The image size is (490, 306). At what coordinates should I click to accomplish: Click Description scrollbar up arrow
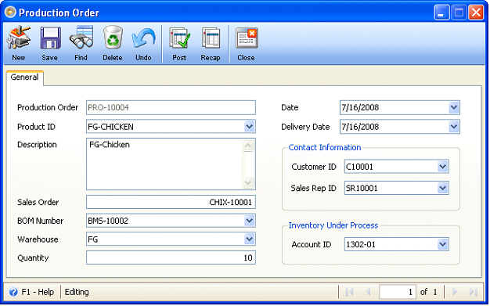point(248,146)
